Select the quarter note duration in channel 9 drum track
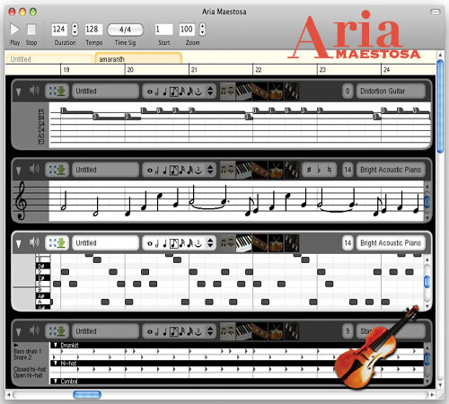 coord(164,331)
